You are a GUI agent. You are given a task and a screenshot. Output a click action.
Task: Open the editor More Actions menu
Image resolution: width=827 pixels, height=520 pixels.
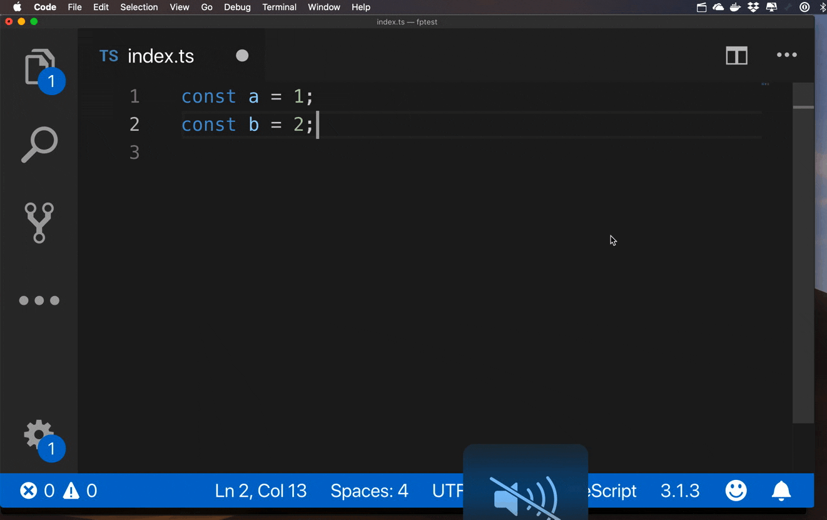[786, 56]
